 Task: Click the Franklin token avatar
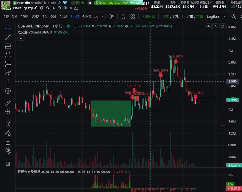tap(6, 5)
